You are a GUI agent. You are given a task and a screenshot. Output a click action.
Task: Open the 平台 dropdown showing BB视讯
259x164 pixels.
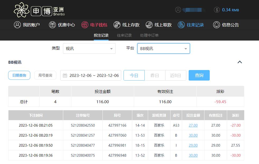coord(164,48)
